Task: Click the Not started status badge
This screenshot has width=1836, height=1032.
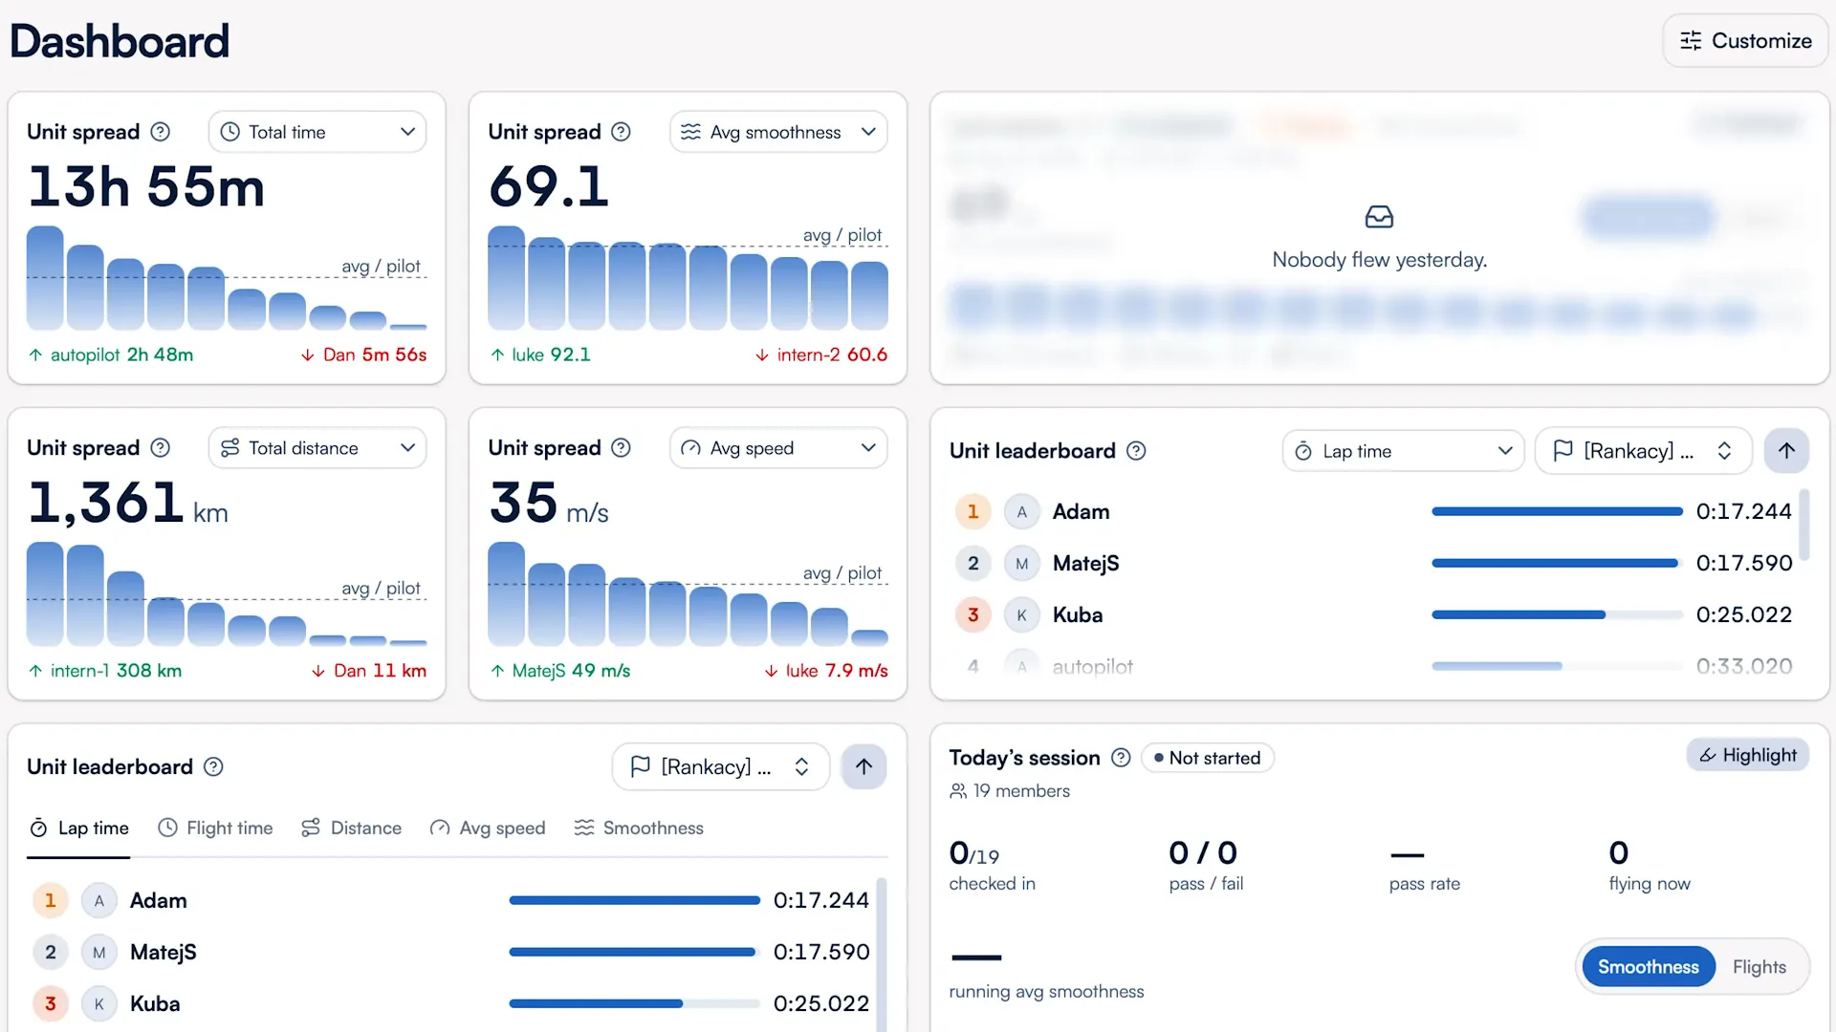Action: coord(1207,758)
